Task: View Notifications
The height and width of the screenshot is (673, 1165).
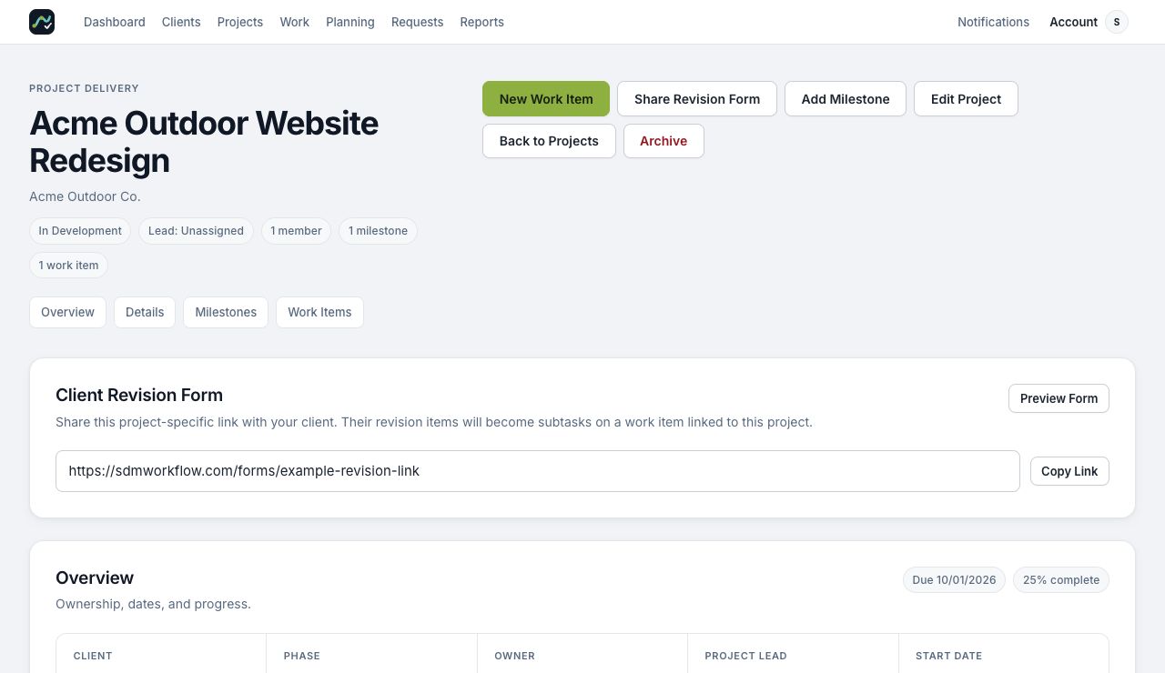Action: 993,22
